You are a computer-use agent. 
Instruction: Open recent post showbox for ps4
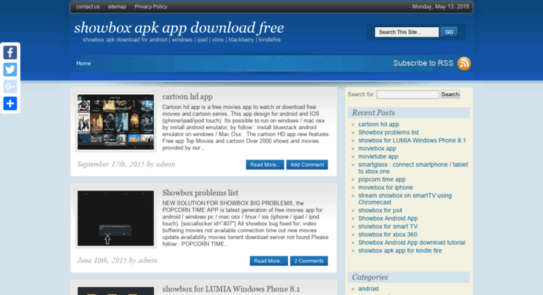coord(380,211)
